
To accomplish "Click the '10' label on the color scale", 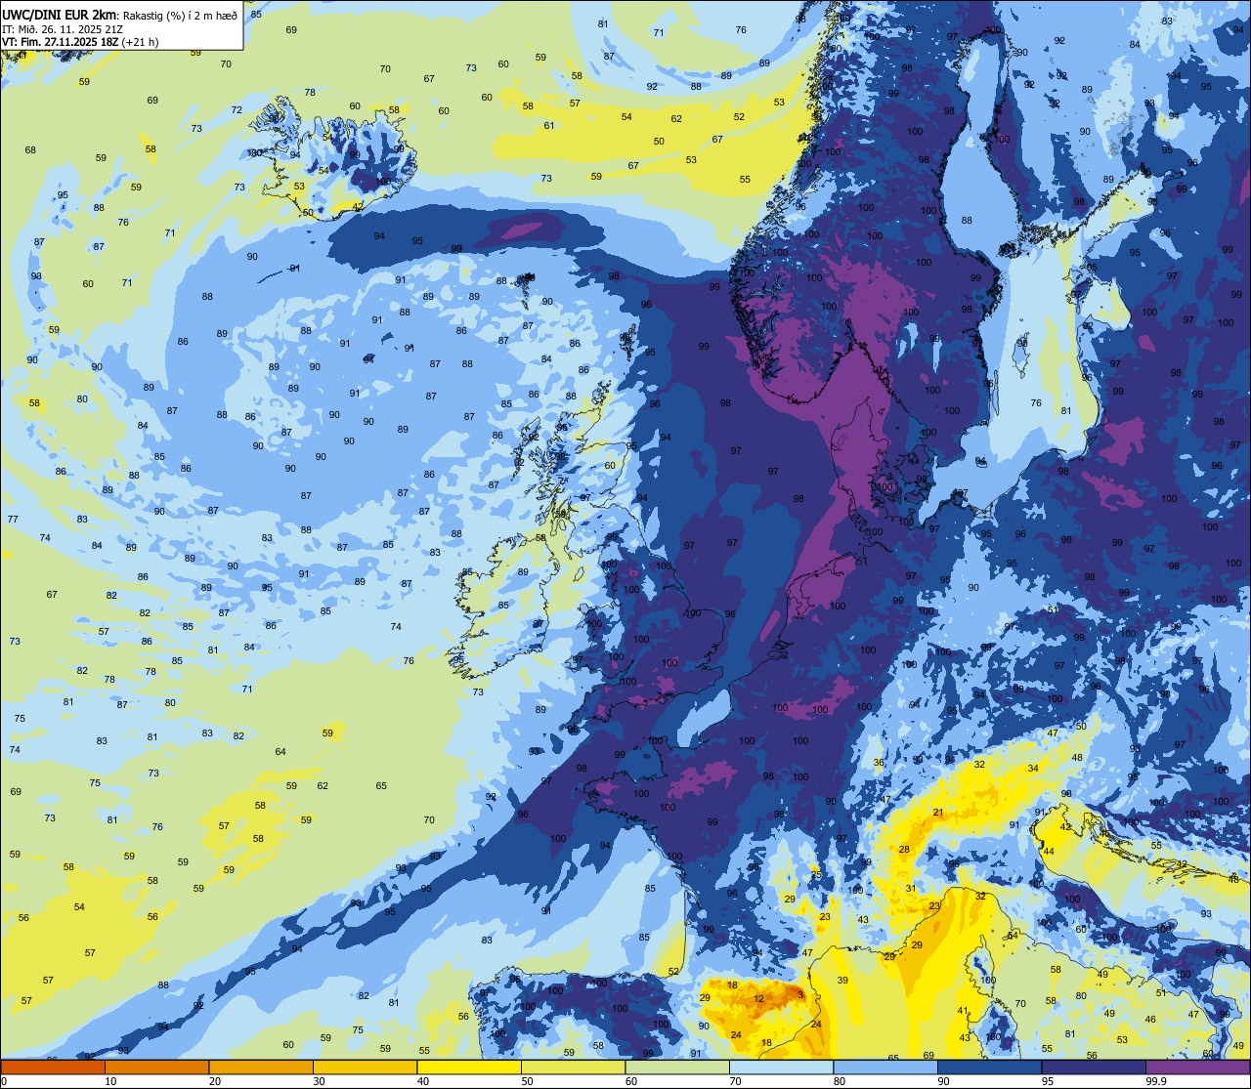I will coord(110,1081).
